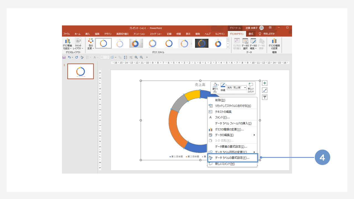Viewport: 354px width, 199px height.
Task: Expand the chart styles gallery
Action: pyautogui.click(x=228, y=47)
